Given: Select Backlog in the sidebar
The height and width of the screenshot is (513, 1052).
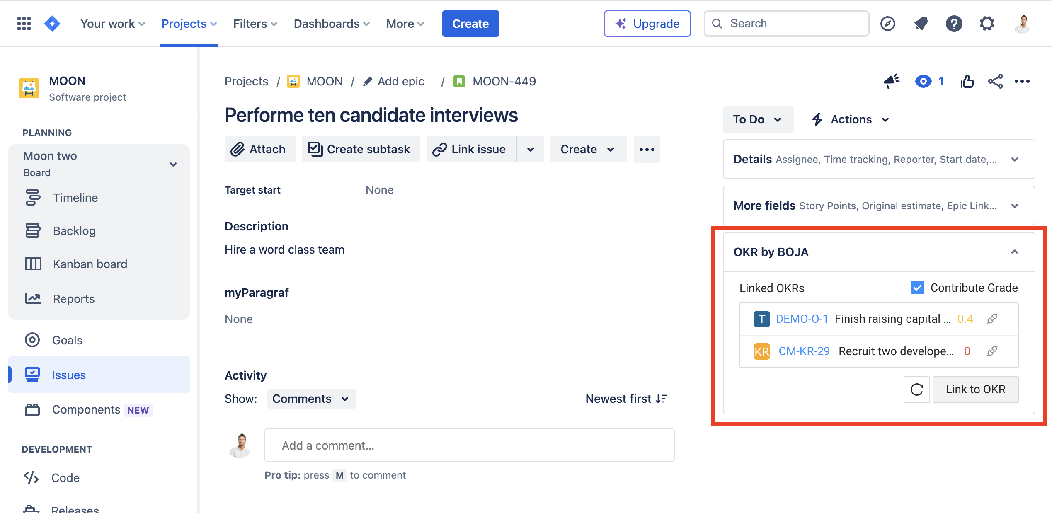Looking at the screenshot, I should pos(74,231).
